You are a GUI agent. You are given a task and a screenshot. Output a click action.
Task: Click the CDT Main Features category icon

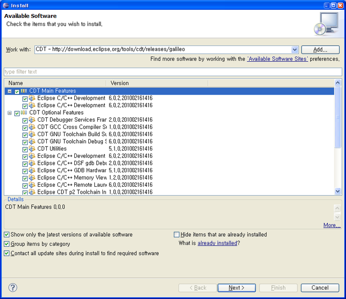24,91
